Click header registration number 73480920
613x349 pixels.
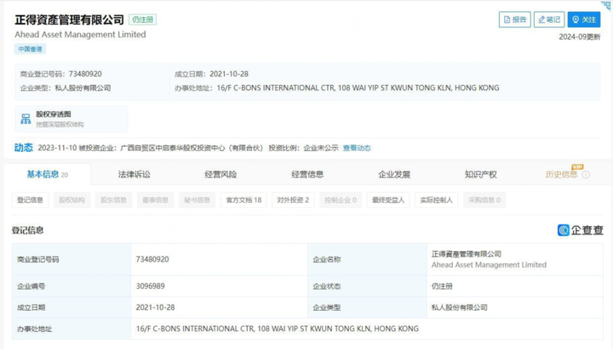click(85, 74)
